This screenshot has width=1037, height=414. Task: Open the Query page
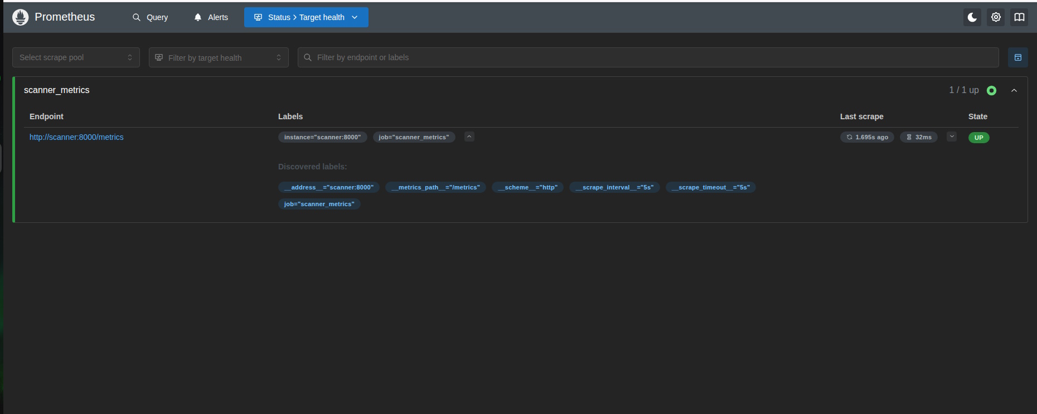tap(150, 17)
